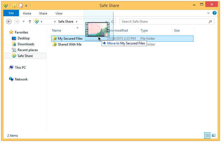221x142 pixels.
Task: Expand the breadcrumb arrow after Safe Share
Action: (77, 22)
